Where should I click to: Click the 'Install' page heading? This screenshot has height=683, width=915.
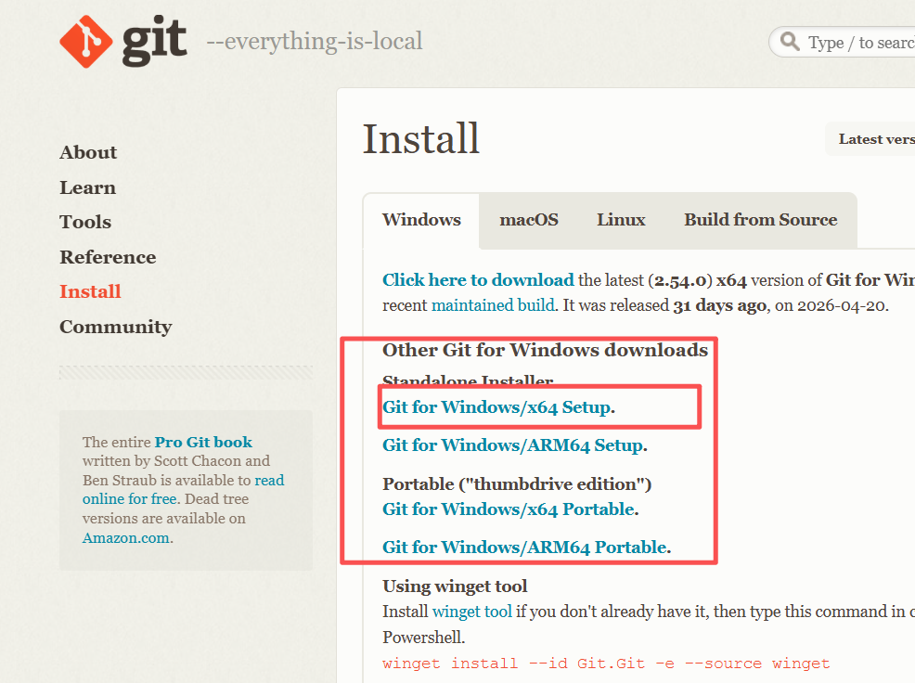tap(420, 139)
